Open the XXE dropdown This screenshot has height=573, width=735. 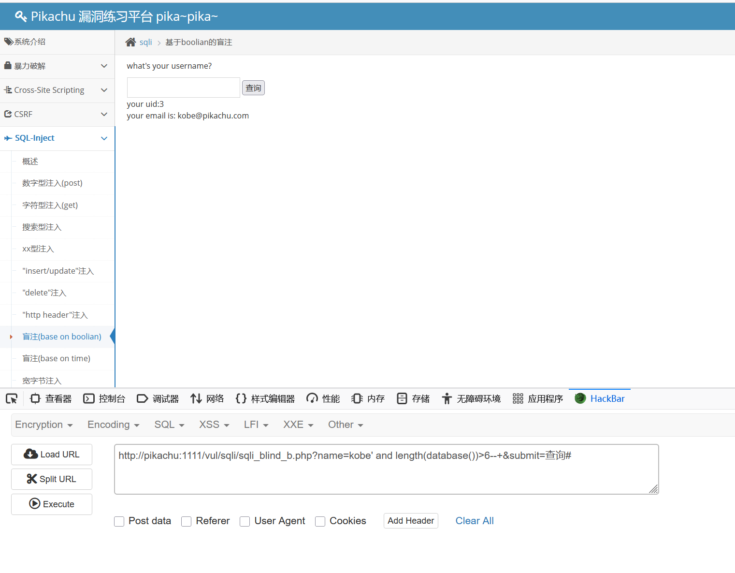tap(299, 425)
